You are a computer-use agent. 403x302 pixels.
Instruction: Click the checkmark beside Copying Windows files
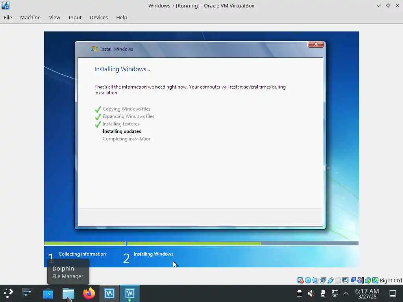[98, 109]
